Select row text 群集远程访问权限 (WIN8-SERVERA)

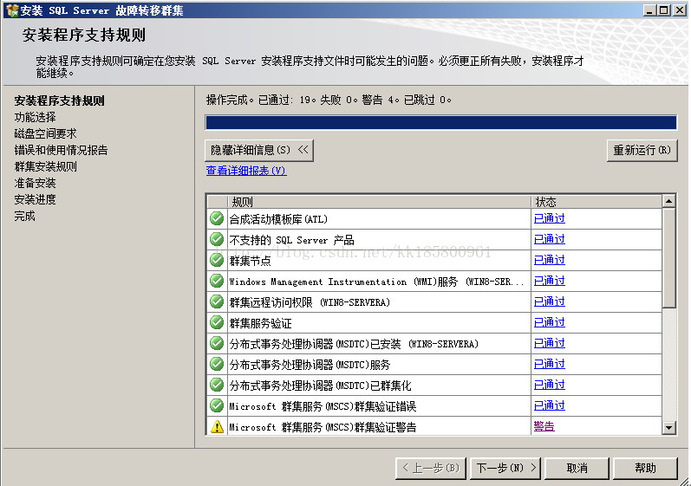click(x=310, y=302)
